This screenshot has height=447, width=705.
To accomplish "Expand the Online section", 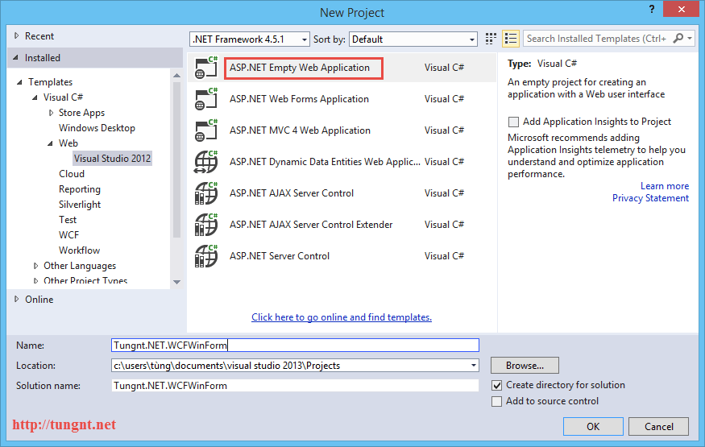I will coord(17,299).
